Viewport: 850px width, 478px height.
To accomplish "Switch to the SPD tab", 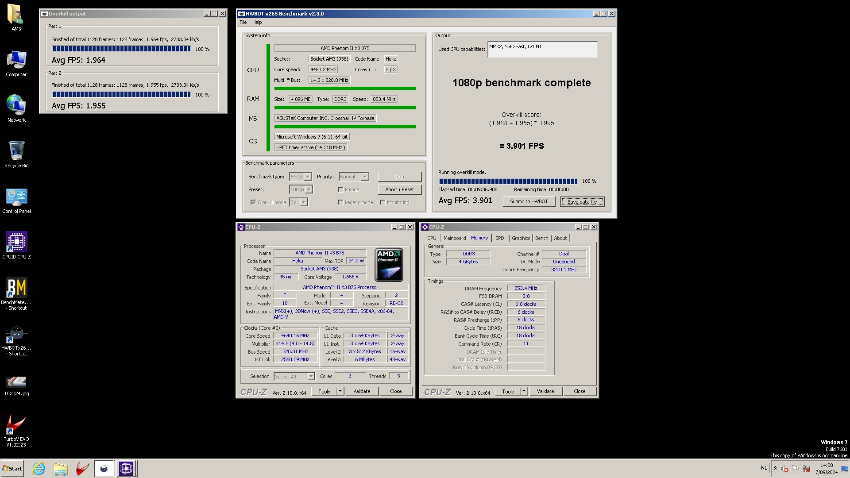I will tap(499, 238).
